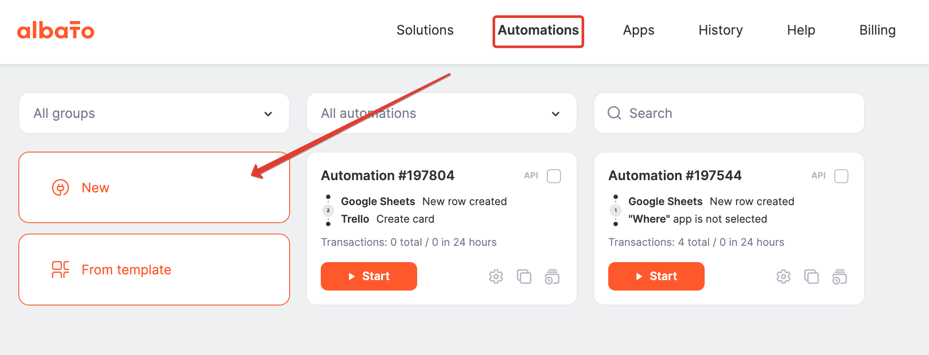Viewport: 929px width, 355px height.
Task: Duplicate Automation #197544 via copy icon
Action: pos(811,277)
